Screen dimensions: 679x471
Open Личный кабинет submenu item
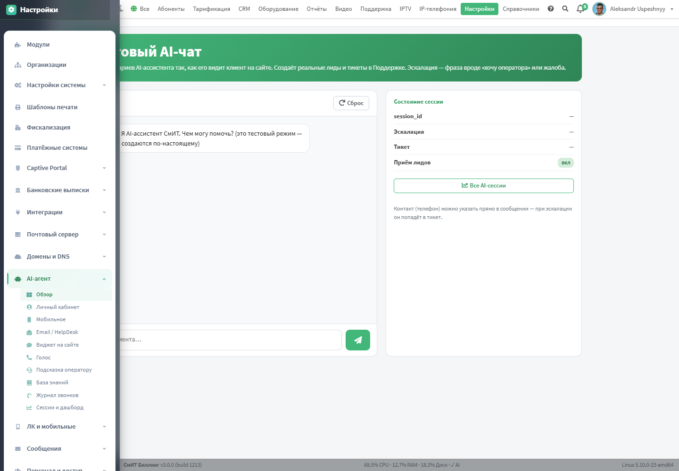click(x=58, y=307)
